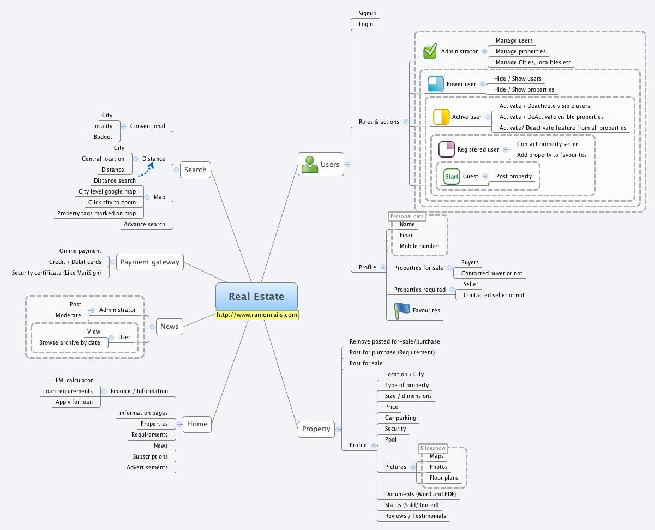The height and width of the screenshot is (530, 655).
Task: Click the green Start icon beside Guest
Action: tap(452, 177)
